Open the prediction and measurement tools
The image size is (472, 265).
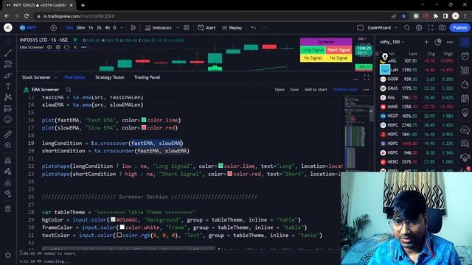pyautogui.click(x=8, y=108)
